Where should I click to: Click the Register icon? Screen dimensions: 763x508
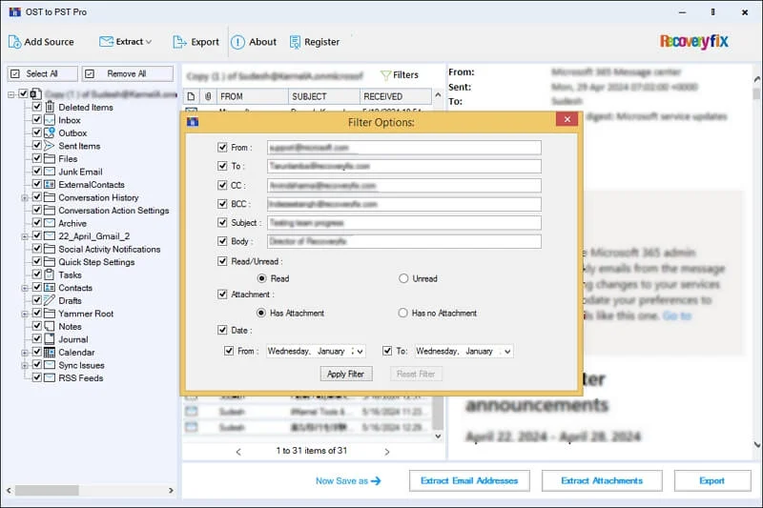tap(295, 42)
